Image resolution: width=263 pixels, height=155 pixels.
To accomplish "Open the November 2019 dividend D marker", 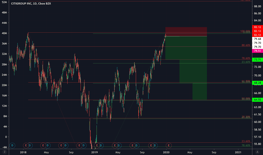I will pos(155,145).
